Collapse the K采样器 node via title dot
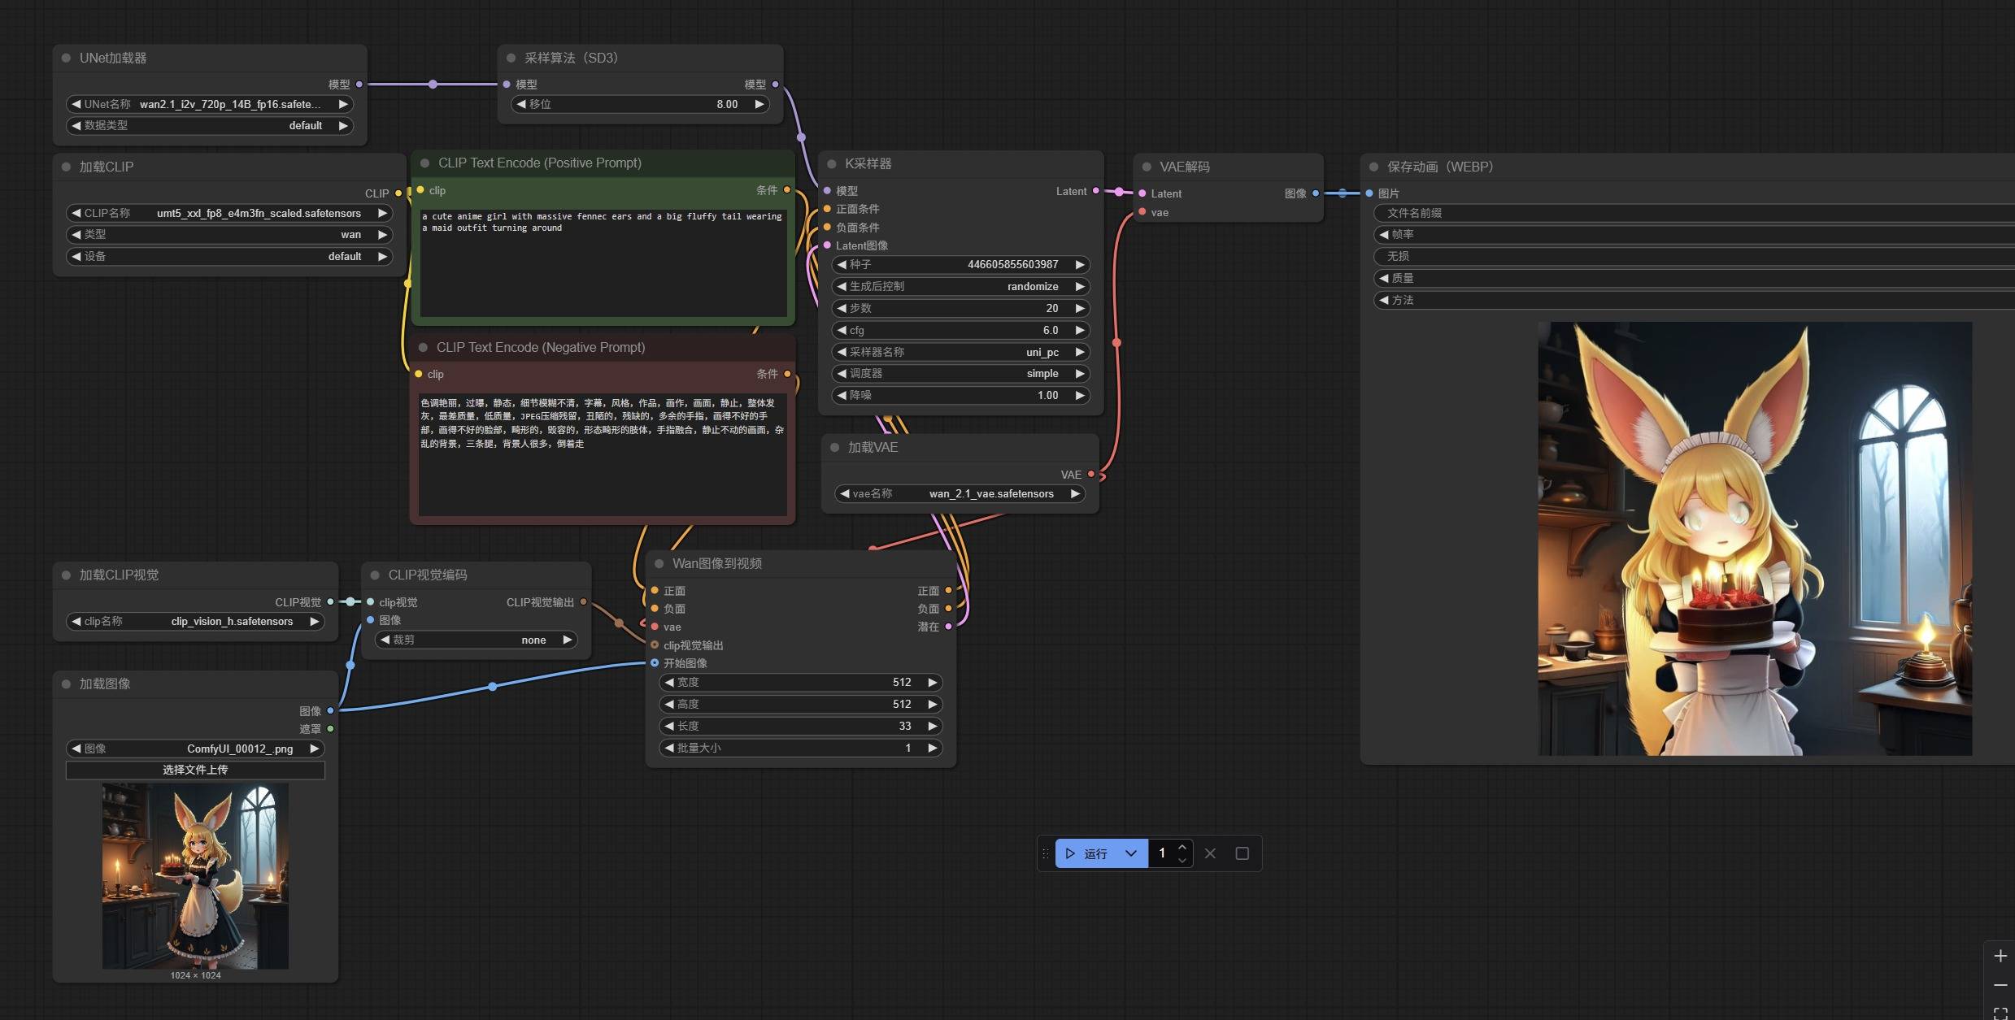This screenshot has width=2015, height=1020. [x=832, y=164]
